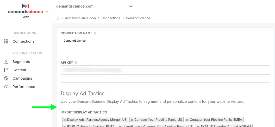Click the API Key input field
This screenshot has width=275, height=127.
(165, 70)
